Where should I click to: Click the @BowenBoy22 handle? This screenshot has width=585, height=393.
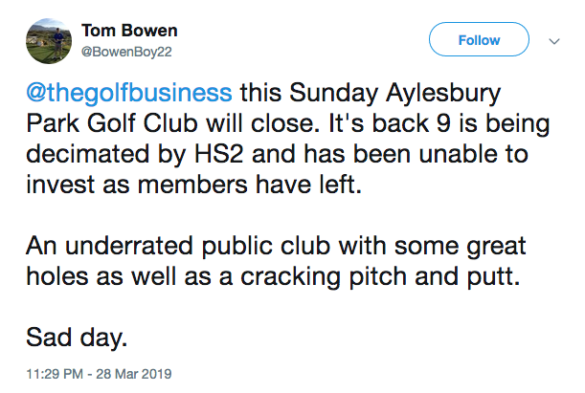(x=130, y=53)
